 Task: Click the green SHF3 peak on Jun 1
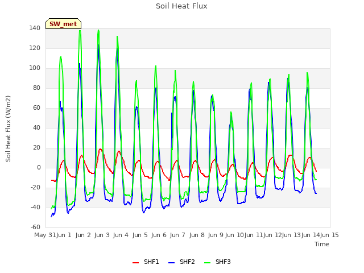[x=61, y=57]
